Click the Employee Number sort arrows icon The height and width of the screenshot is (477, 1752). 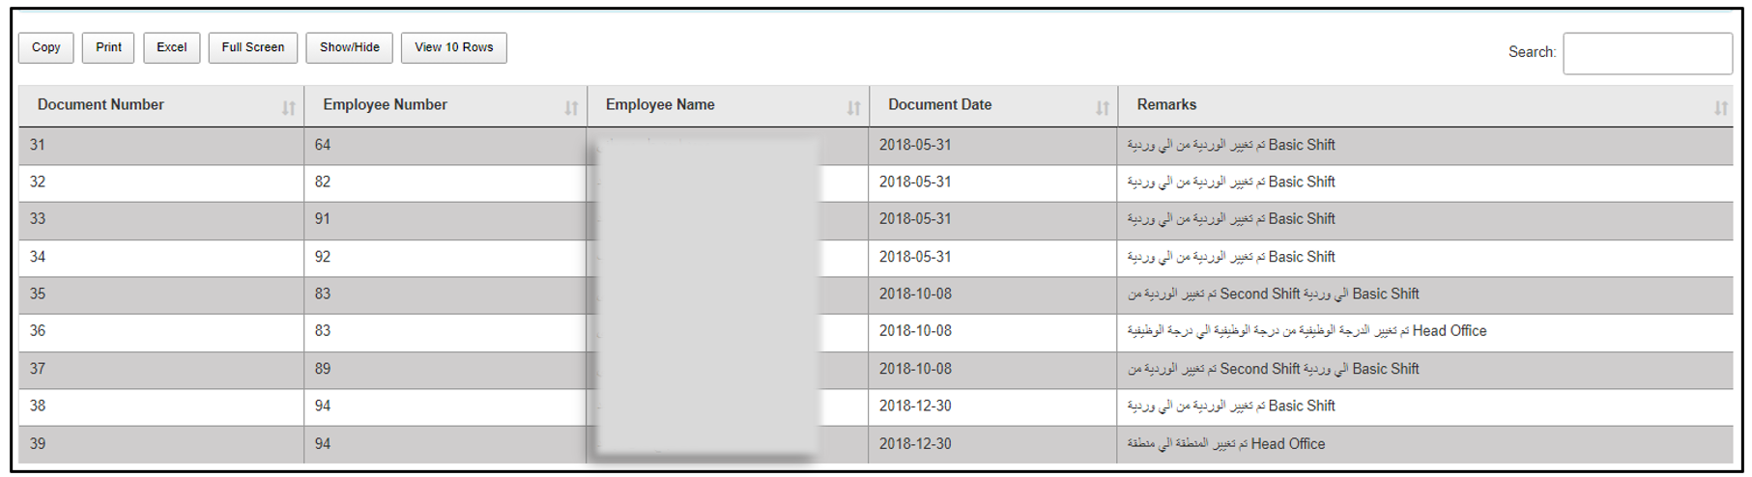coord(571,108)
